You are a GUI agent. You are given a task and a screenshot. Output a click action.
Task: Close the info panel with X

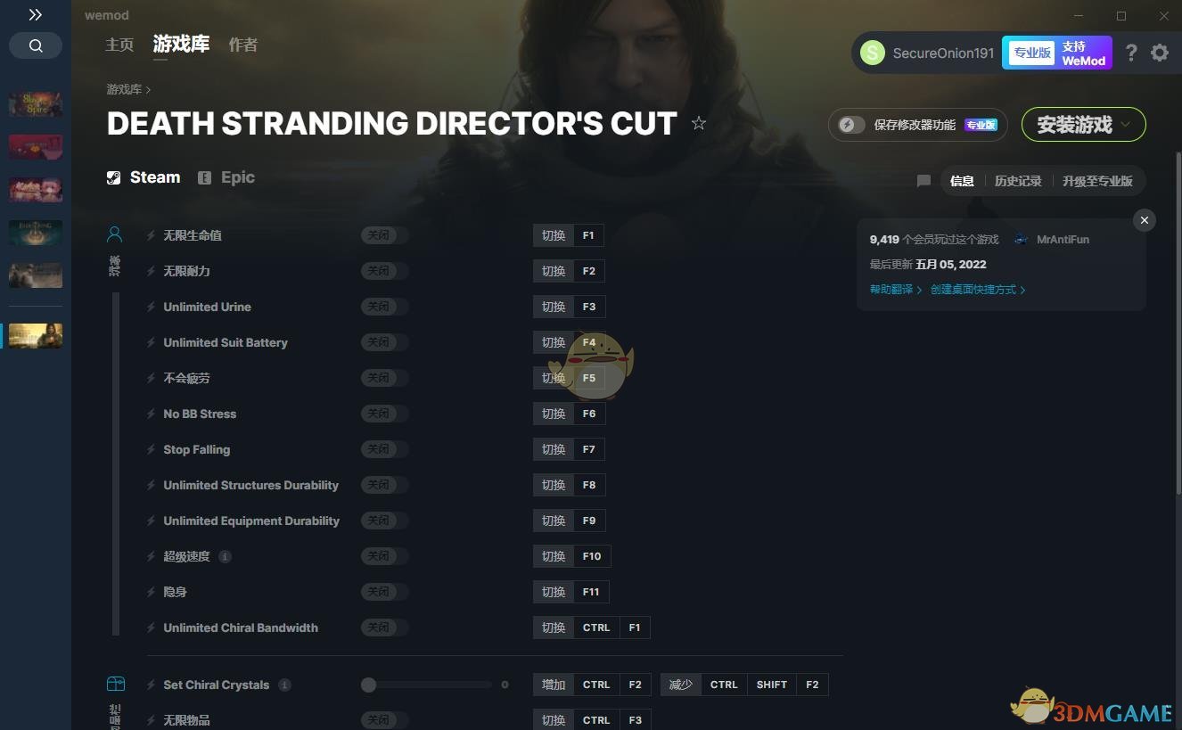[x=1145, y=220]
